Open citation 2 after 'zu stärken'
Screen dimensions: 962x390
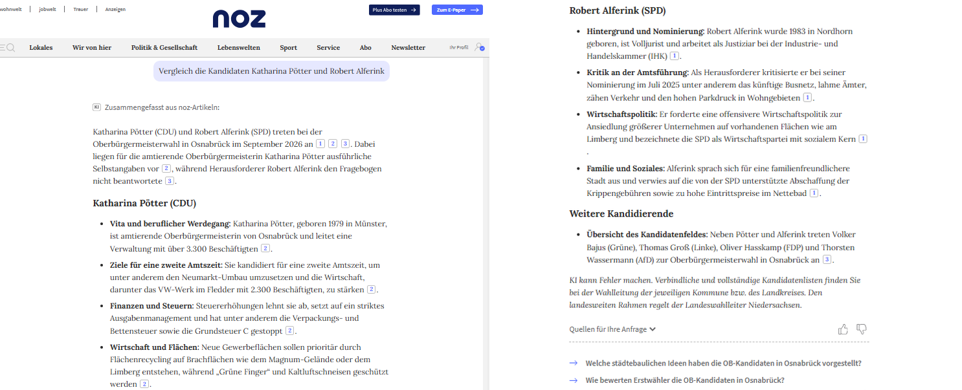coord(372,290)
